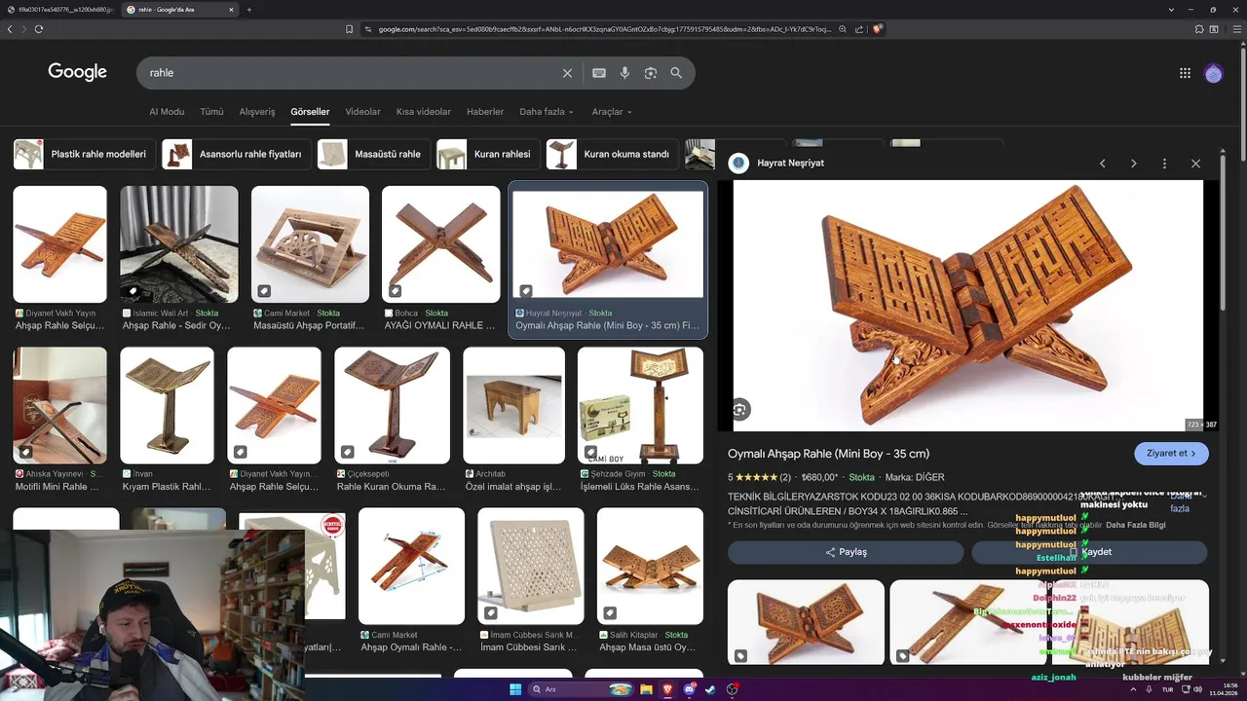Switch to the Haberler tab
Screen dimensions: 1247x701
pos(485,112)
